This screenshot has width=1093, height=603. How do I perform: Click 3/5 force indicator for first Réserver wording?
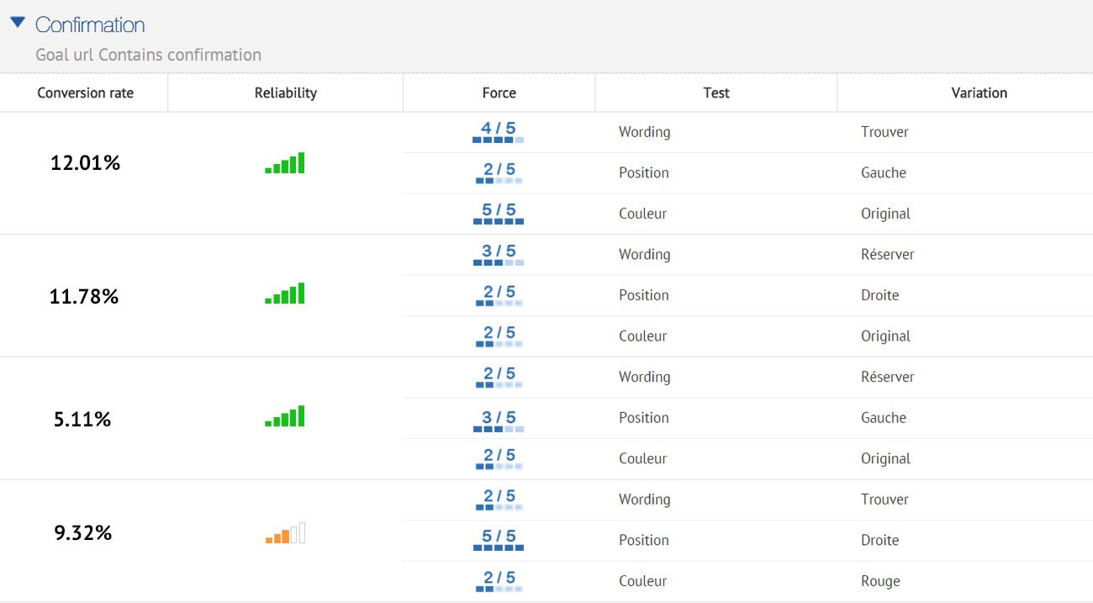[x=499, y=255]
